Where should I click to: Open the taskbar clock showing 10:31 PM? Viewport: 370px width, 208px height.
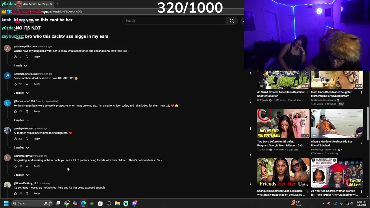(x=361, y=203)
